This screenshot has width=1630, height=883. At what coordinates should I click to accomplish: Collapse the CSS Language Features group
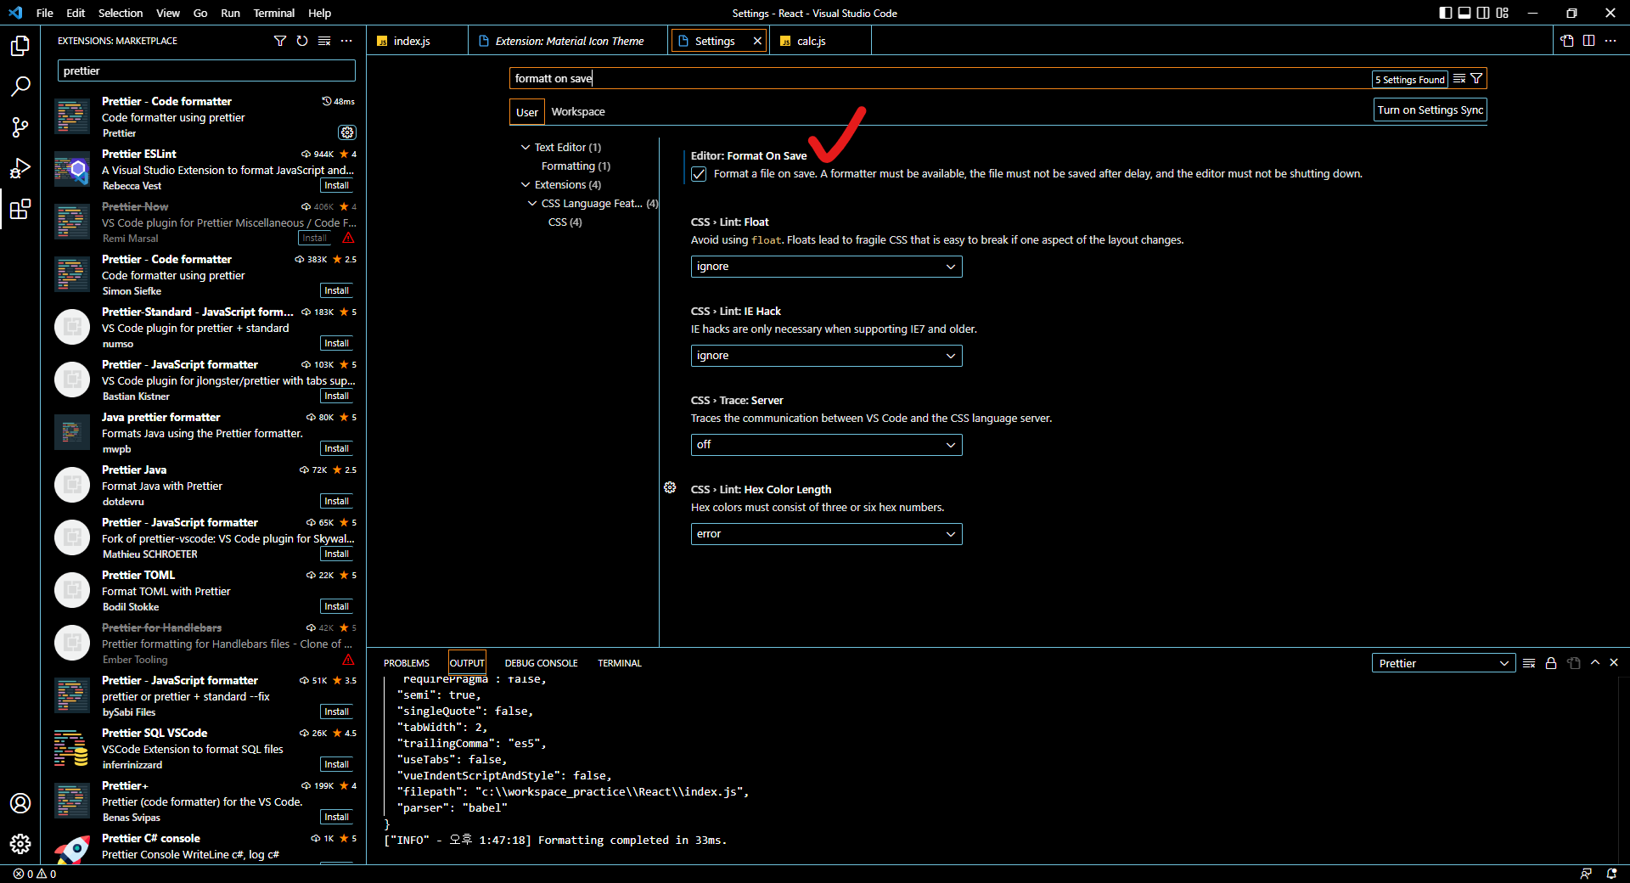point(532,204)
